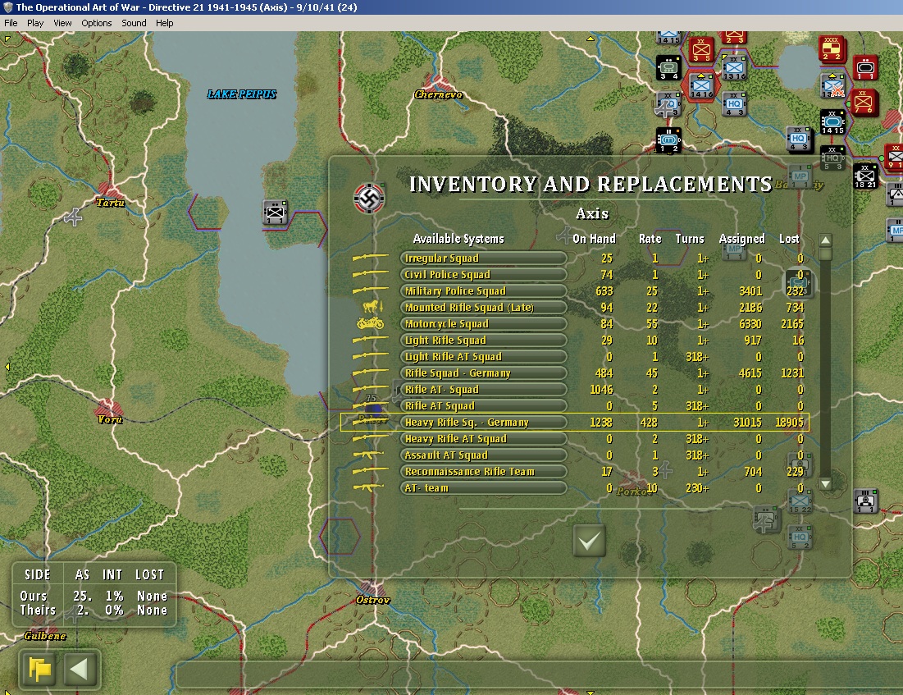Select Light Rifle AT Squad entry
The width and height of the screenshot is (903, 695).
point(483,357)
